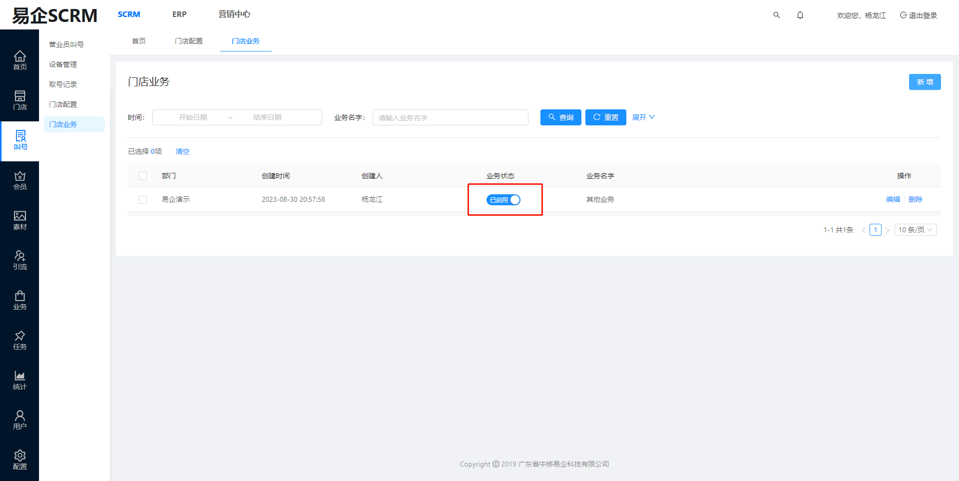
Task: Select the 门店业务 page tab
Action: 246,41
